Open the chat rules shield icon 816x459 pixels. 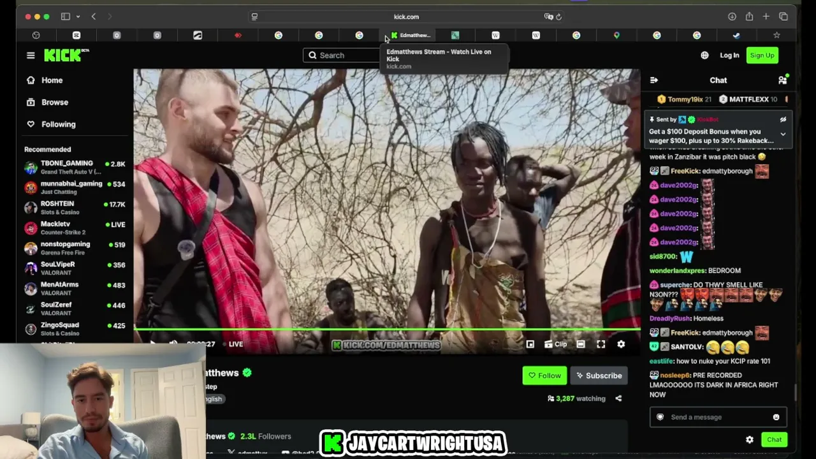click(x=660, y=417)
